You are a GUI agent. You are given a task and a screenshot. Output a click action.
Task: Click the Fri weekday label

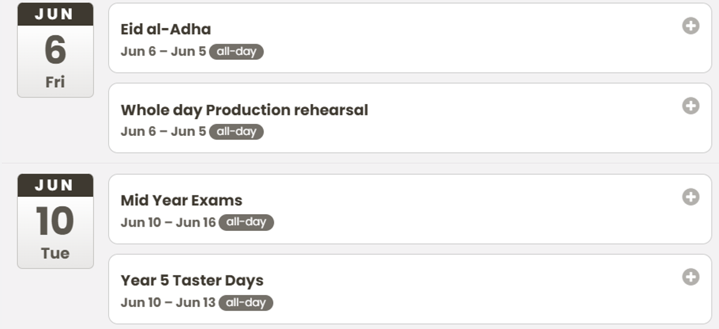(x=55, y=82)
